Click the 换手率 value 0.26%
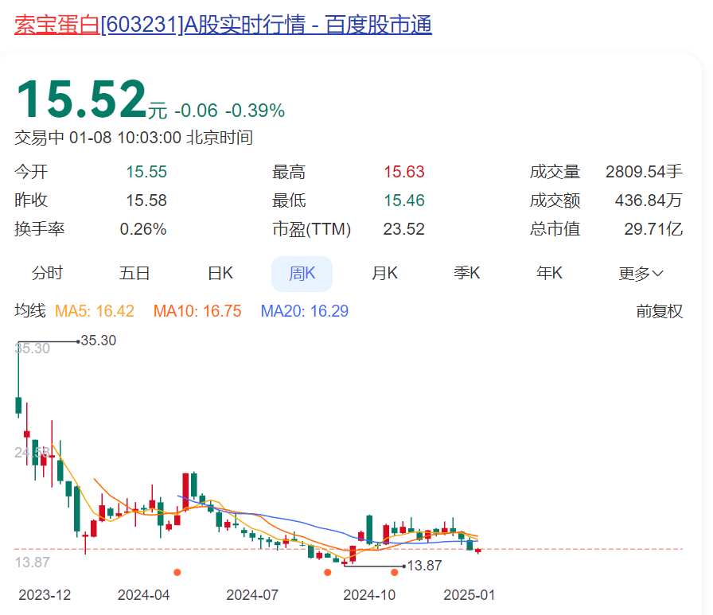Viewport: 713px width, 615px height. 142,229
